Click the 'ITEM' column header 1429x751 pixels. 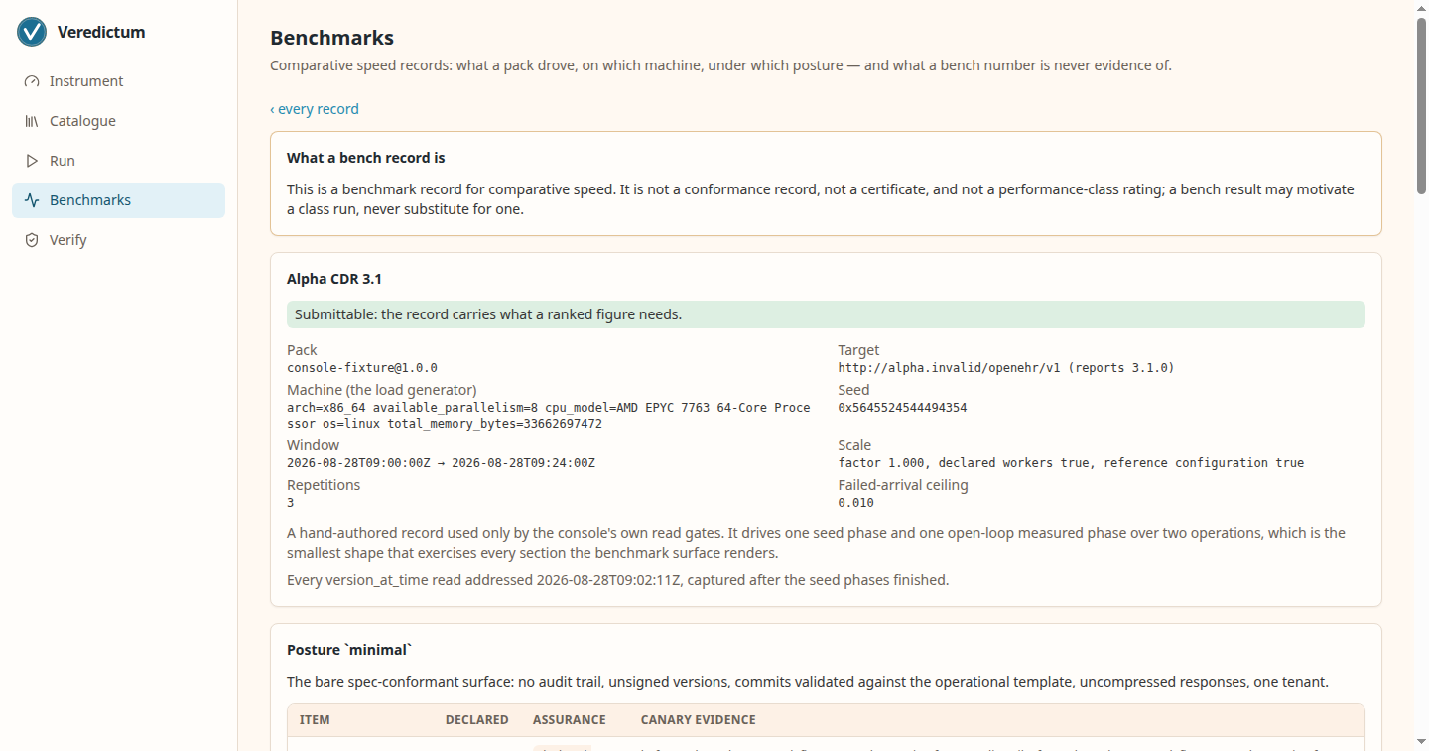(315, 720)
